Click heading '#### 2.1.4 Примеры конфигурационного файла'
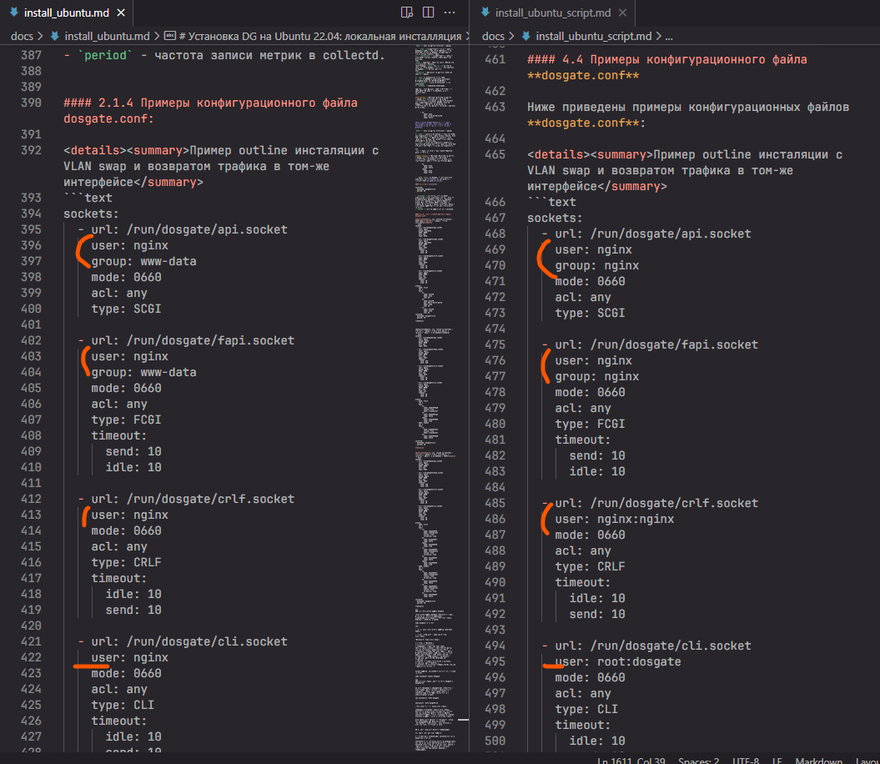The image size is (880, 764). [210, 103]
